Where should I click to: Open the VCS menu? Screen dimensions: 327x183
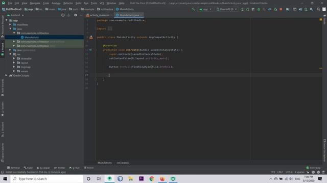pos(102,3)
